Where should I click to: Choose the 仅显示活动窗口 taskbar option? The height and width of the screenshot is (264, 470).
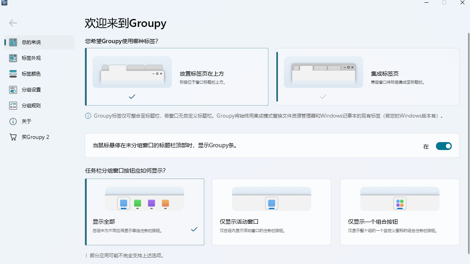coord(271,212)
